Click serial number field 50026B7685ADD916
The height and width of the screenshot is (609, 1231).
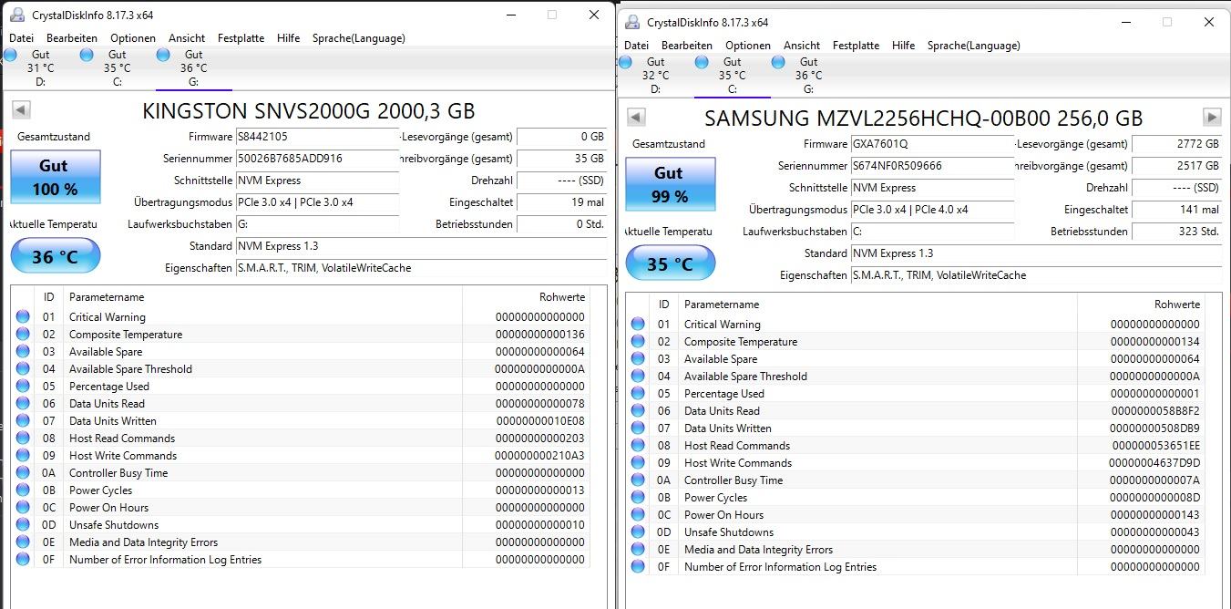click(x=317, y=159)
